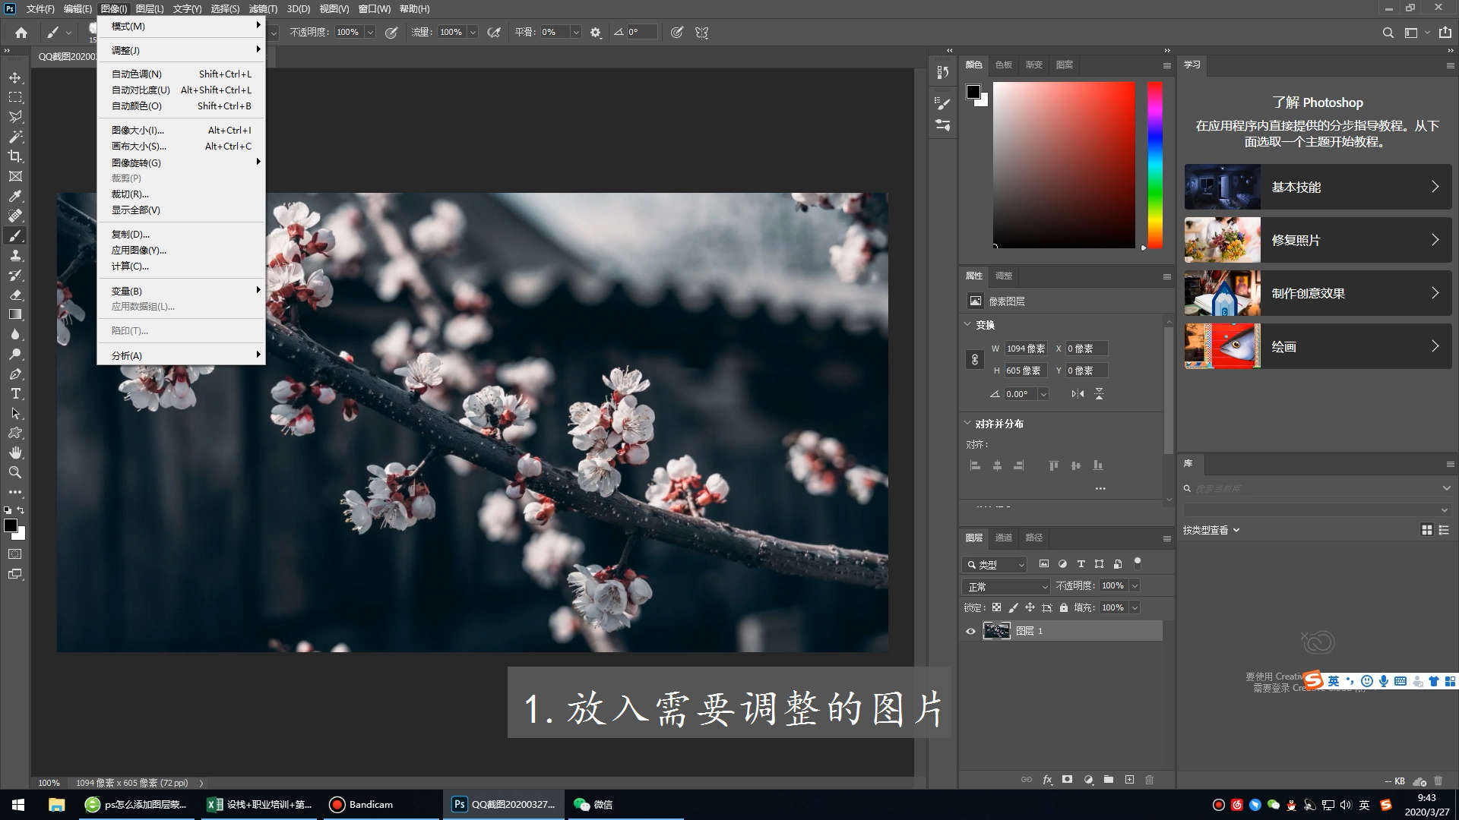Collapse the 变换 section
The width and height of the screenshot is (1459, 820).
point(967,324)
